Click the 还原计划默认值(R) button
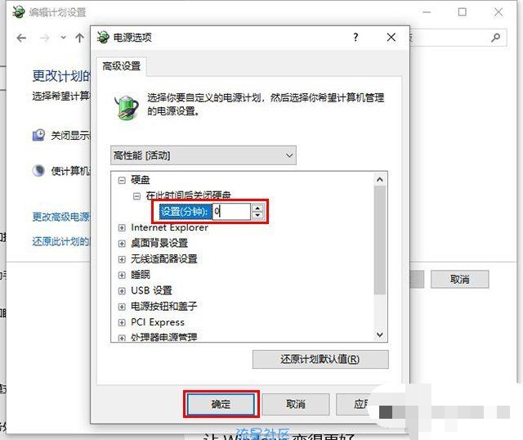The image size is (523, 440). (x=320, y=359)
